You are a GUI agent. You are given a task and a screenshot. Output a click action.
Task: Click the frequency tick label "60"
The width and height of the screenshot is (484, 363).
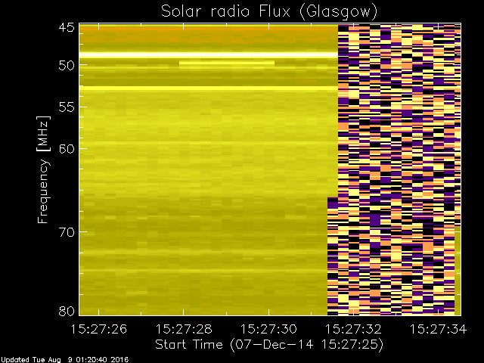coord(67,149)
